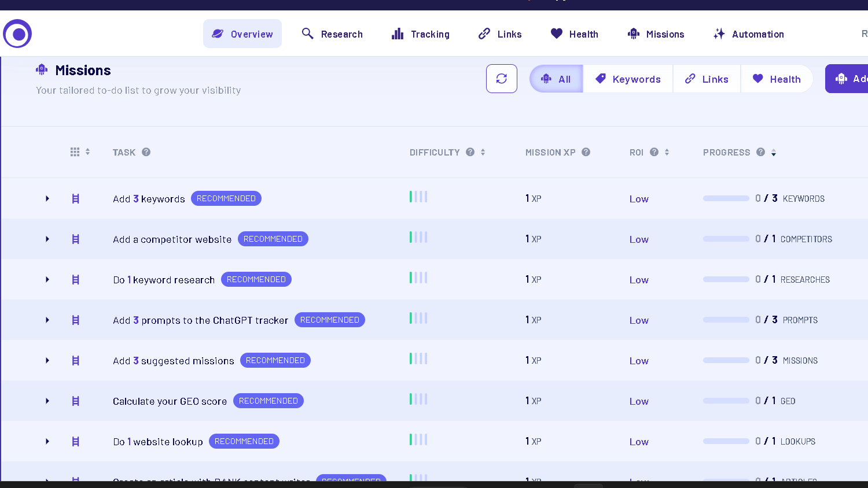Image resolution: width=868 pixels, height=488 pixels.
Task: Click the PROMPTS progress bar
Action: 726,320
